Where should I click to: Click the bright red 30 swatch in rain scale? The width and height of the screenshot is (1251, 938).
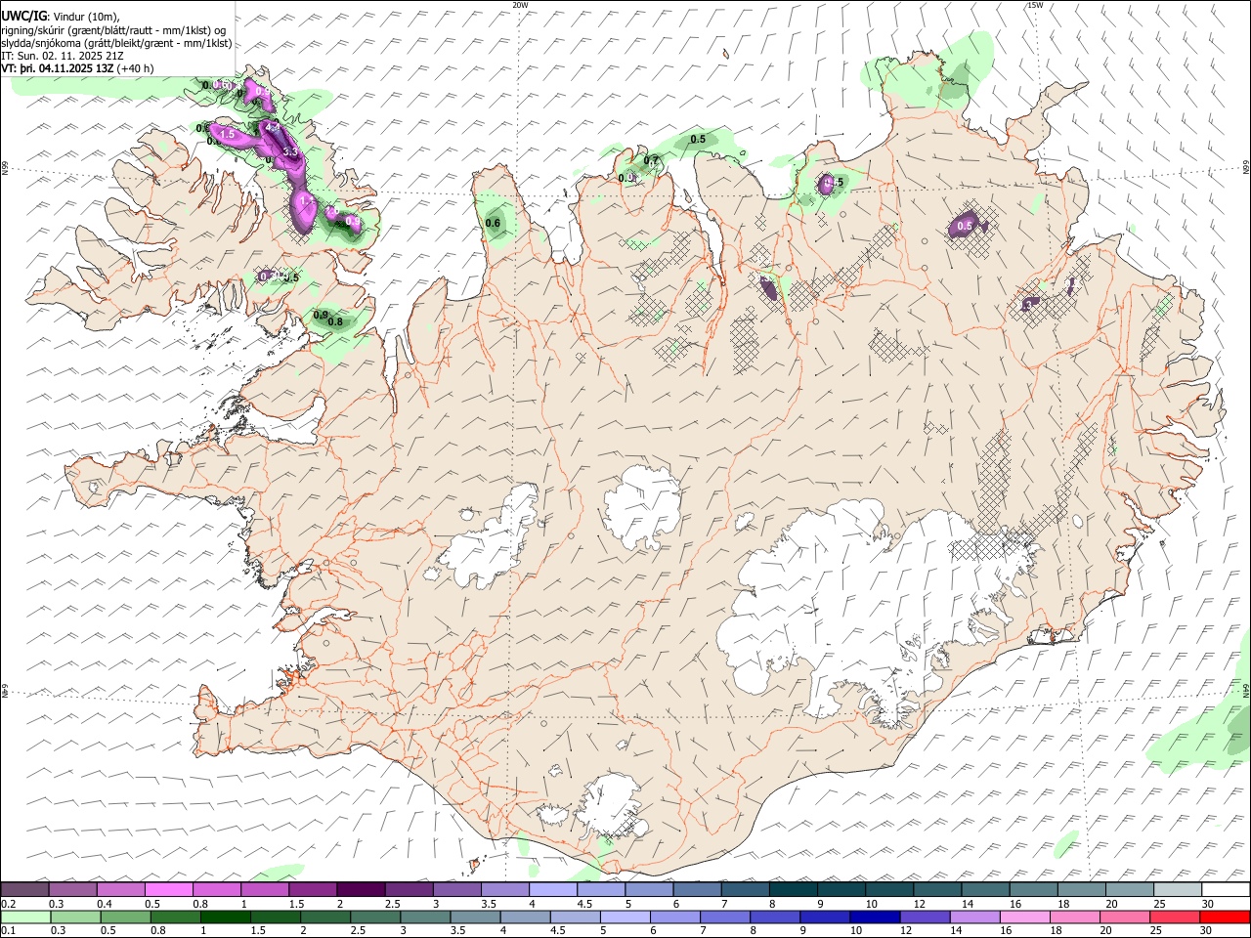[x=1226, y=917]
